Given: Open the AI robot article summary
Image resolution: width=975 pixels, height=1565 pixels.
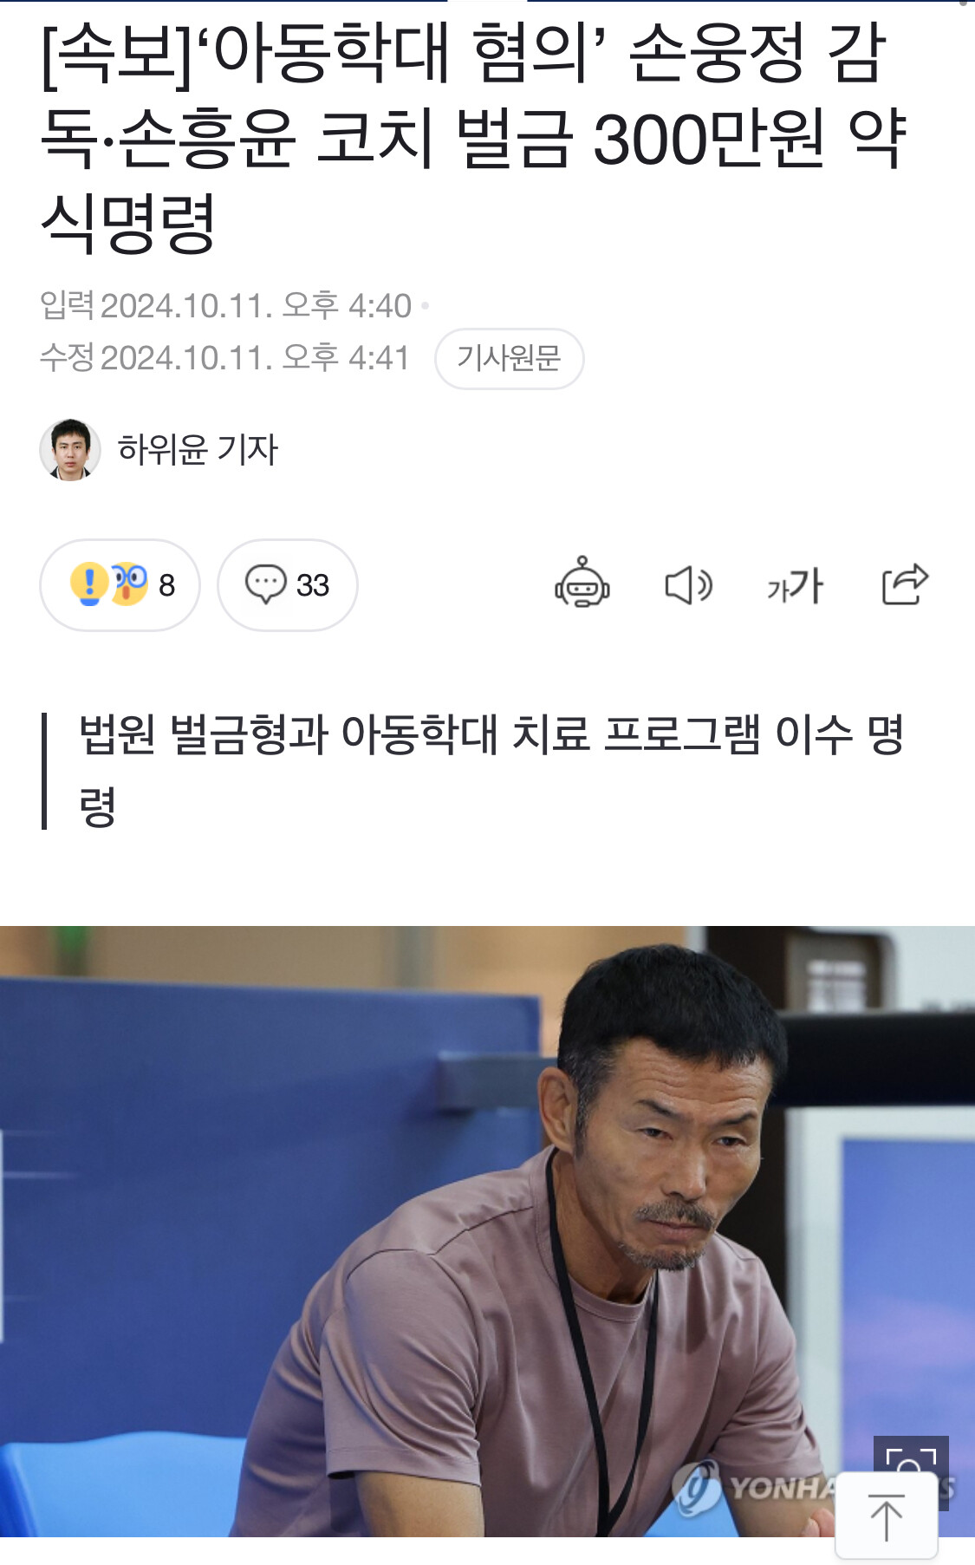Looking at the screenshot, I should 582,583.
